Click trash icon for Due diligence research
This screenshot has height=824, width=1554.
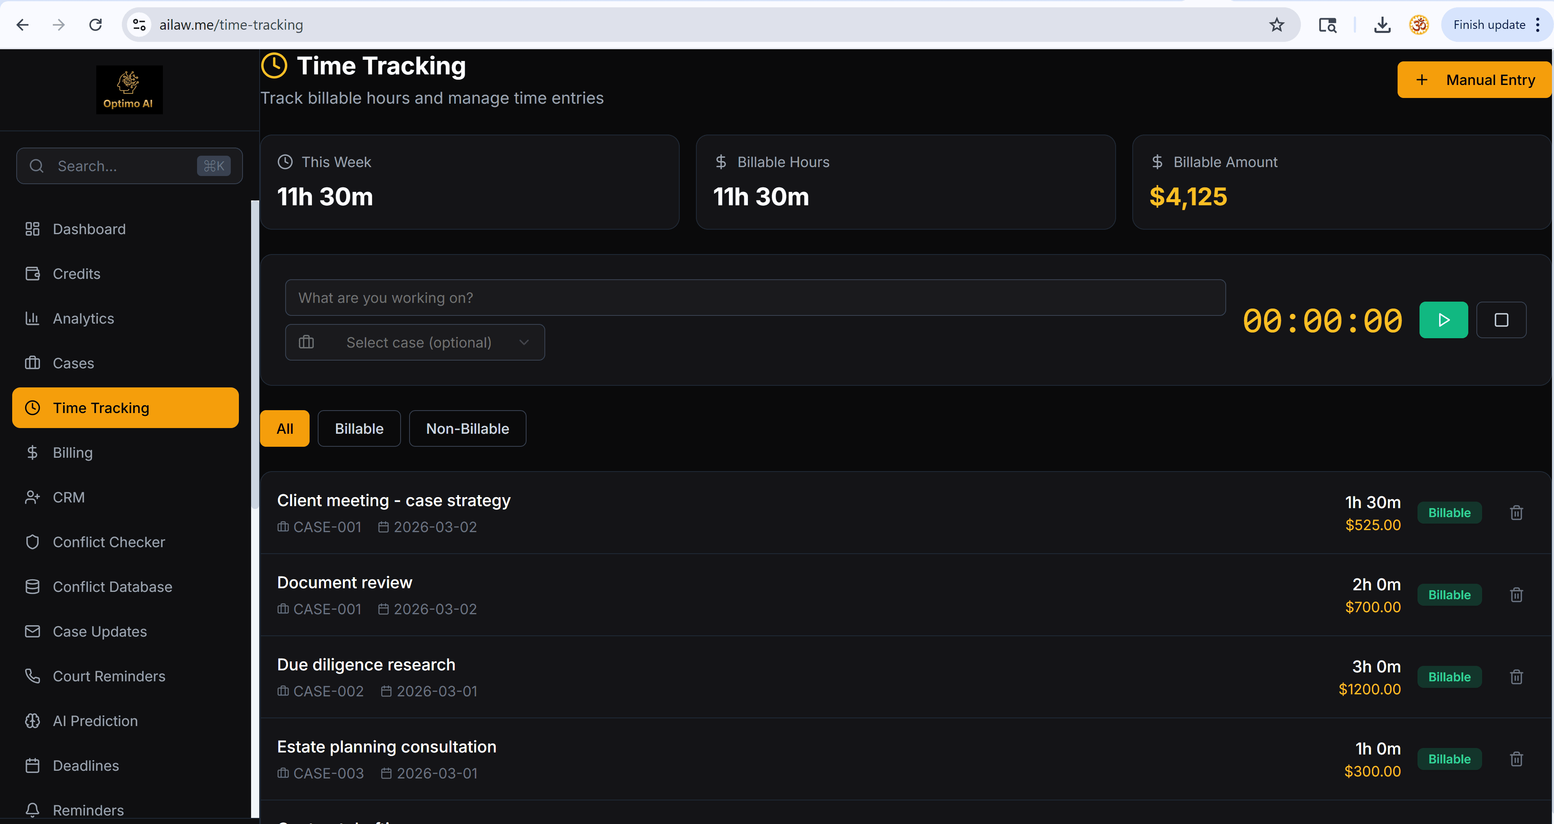tap(1516, 677)
